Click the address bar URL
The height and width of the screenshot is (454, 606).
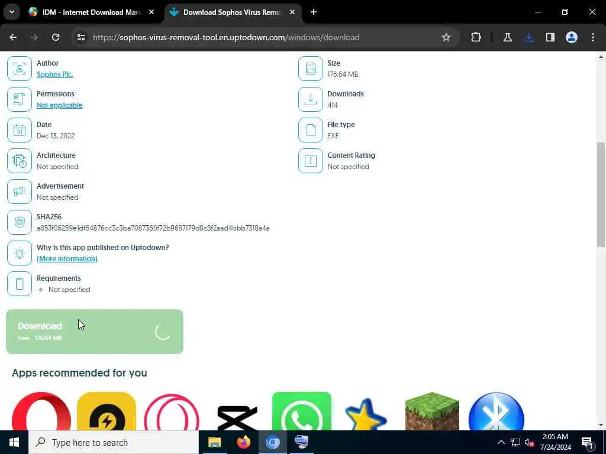tap(226, 37)
